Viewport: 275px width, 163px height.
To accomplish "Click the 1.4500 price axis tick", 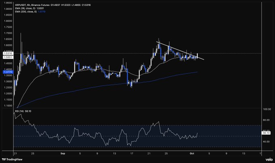I will (8, 63).
